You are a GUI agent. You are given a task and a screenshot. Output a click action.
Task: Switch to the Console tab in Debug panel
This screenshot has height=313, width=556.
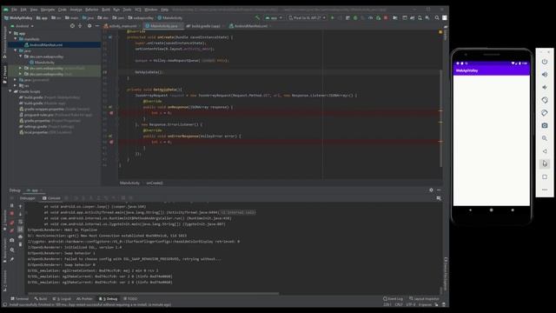pos(52,198)
